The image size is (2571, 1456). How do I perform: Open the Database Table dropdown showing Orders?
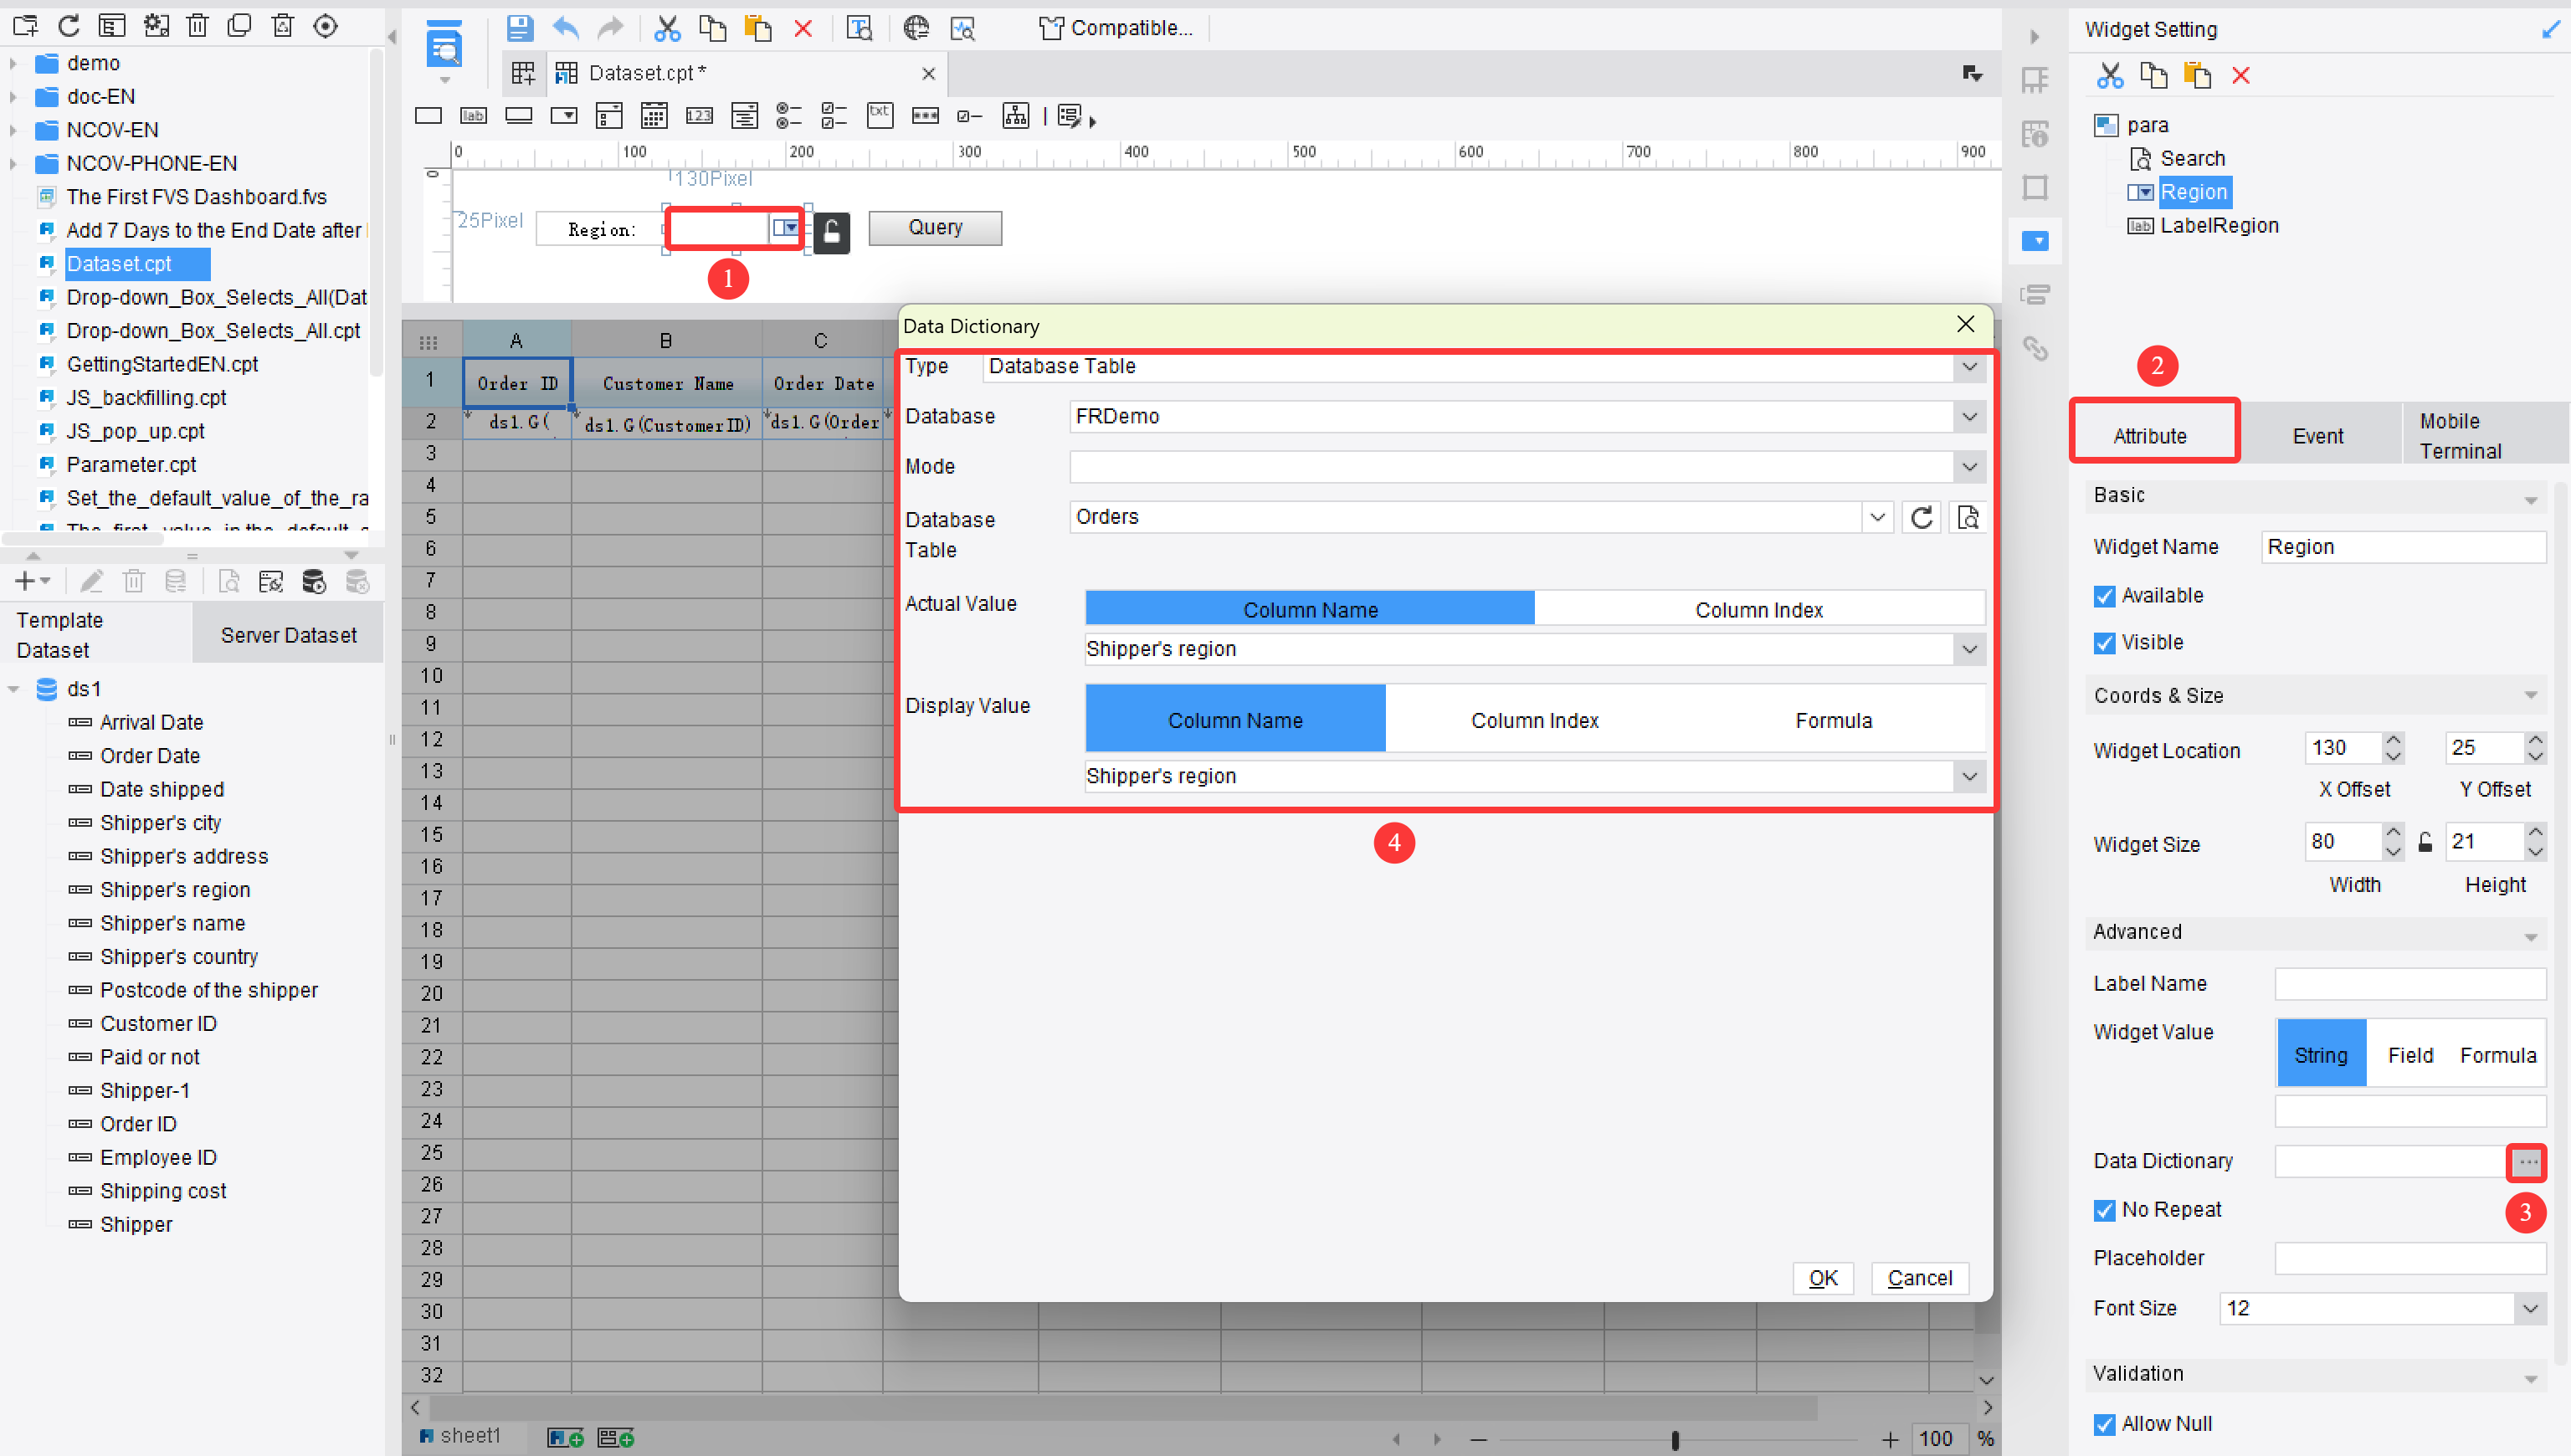[x=1877, y=518]
